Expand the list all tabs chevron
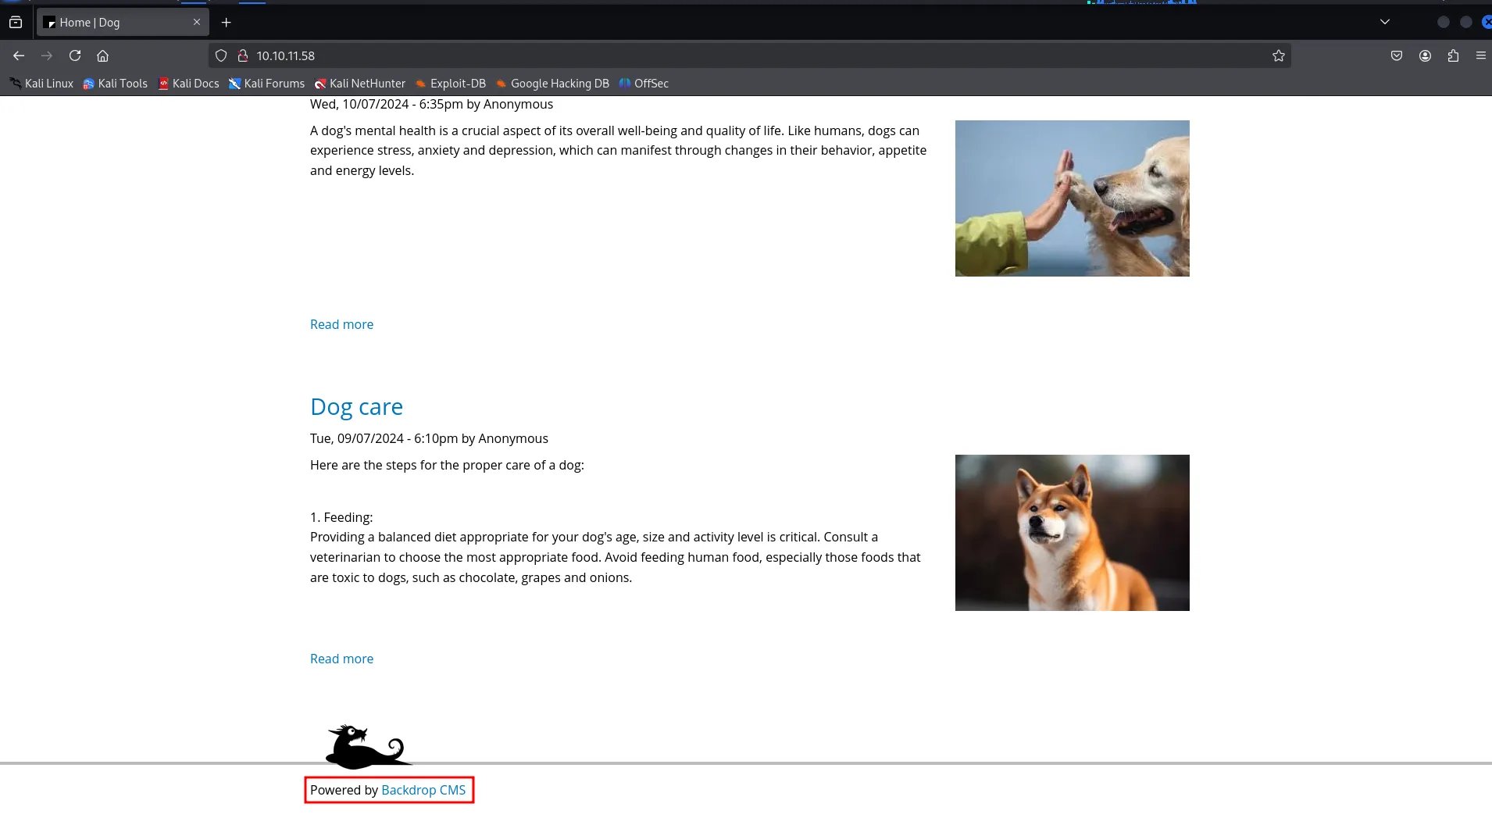Image resolution: width=1492 pixels, height=818 pixels. pos(1385,22)
